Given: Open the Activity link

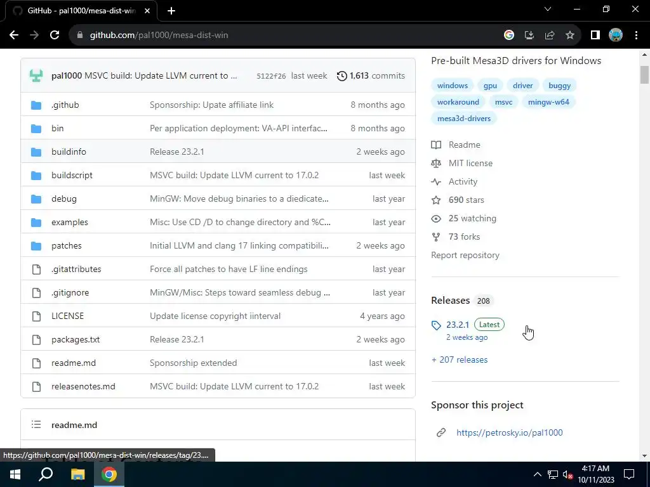Looking at the screenshot, I should (x=463, y=182).
